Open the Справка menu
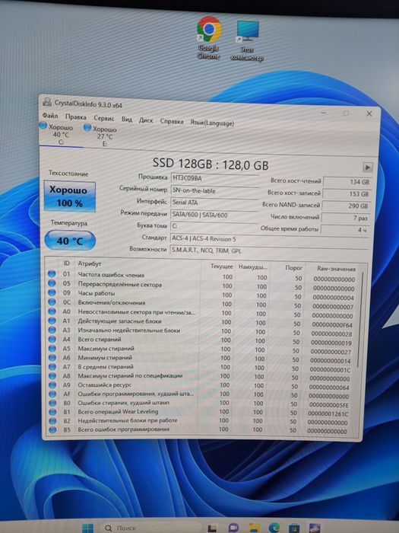The width and height of the screenshot is (399, 533). point(172,121)
